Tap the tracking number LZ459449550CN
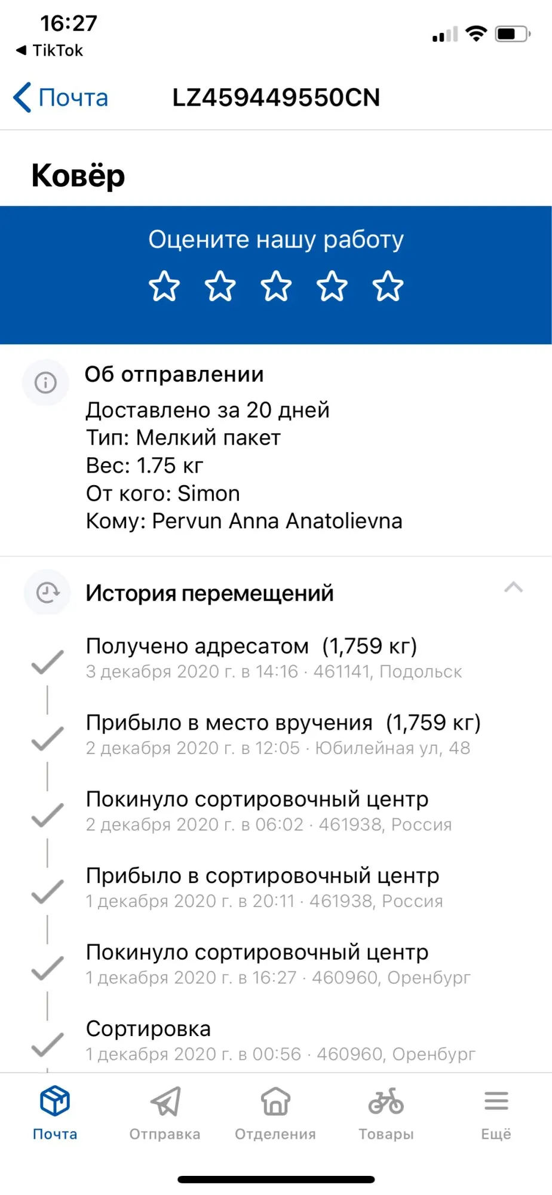 pos(276,97)
